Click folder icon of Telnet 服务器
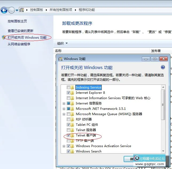This screenshot has width=172, height=169. tap(72, 130)
